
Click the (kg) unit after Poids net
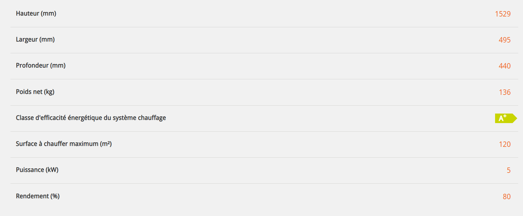click(x=49, y=92)
